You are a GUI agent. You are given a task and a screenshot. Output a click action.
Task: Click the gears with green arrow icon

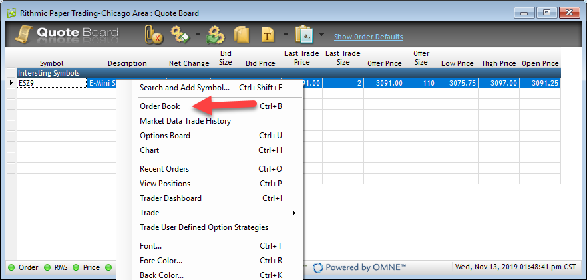(x=215, y=35)
